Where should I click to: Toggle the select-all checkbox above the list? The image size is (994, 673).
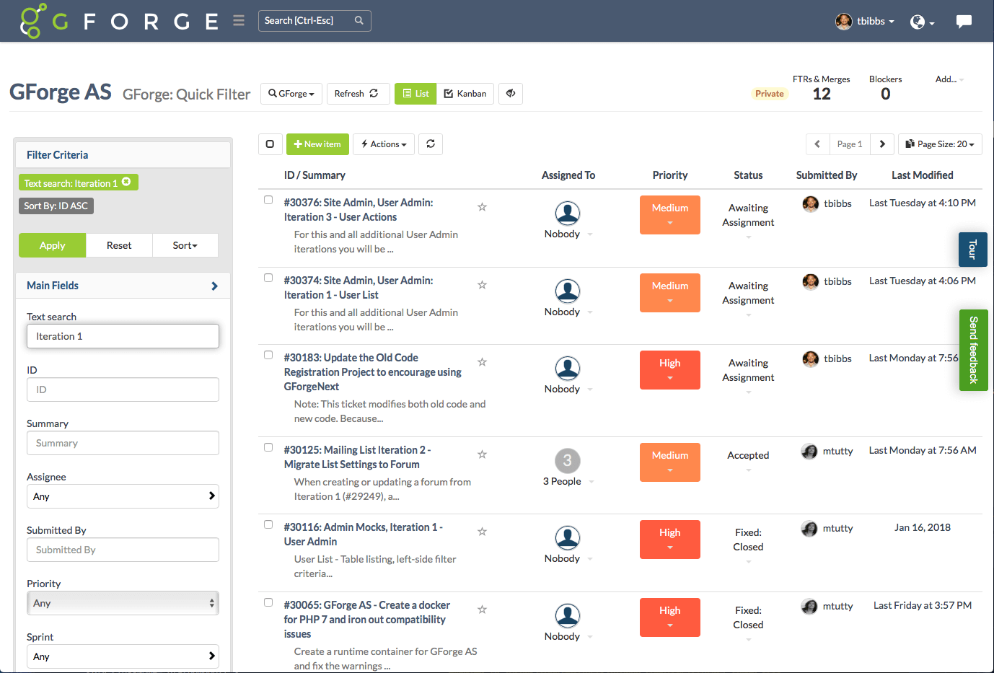click(x=270, y=144)
